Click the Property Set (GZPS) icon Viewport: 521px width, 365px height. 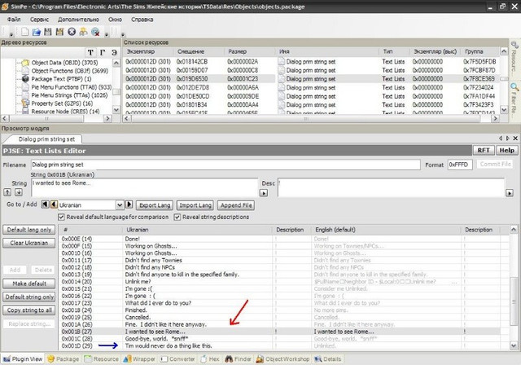(25, 103)
